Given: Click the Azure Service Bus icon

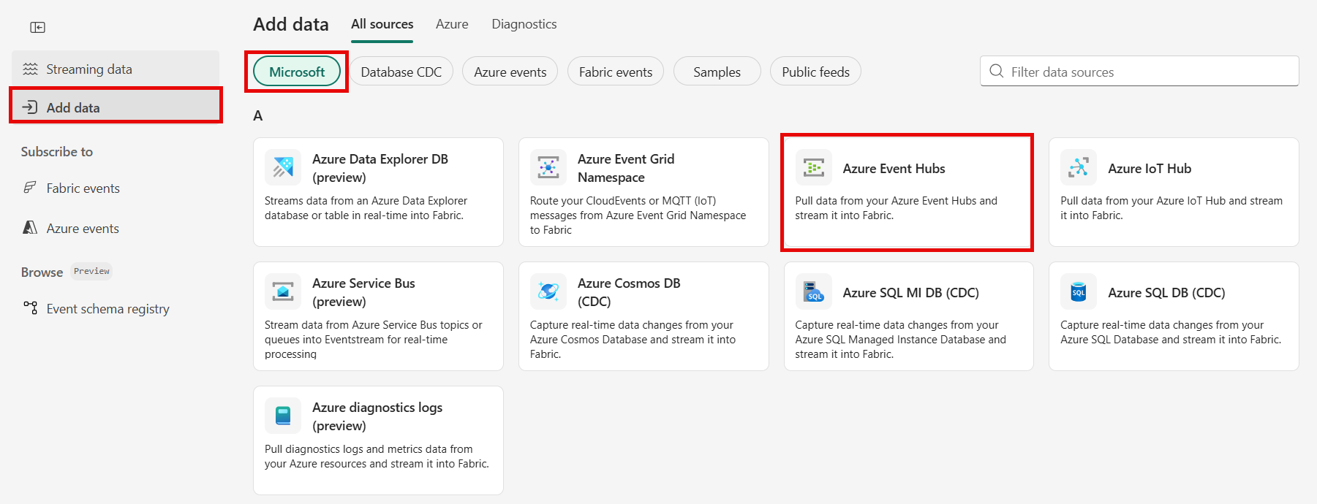Looking at the screenshot, I should click(x=283, y=291).
